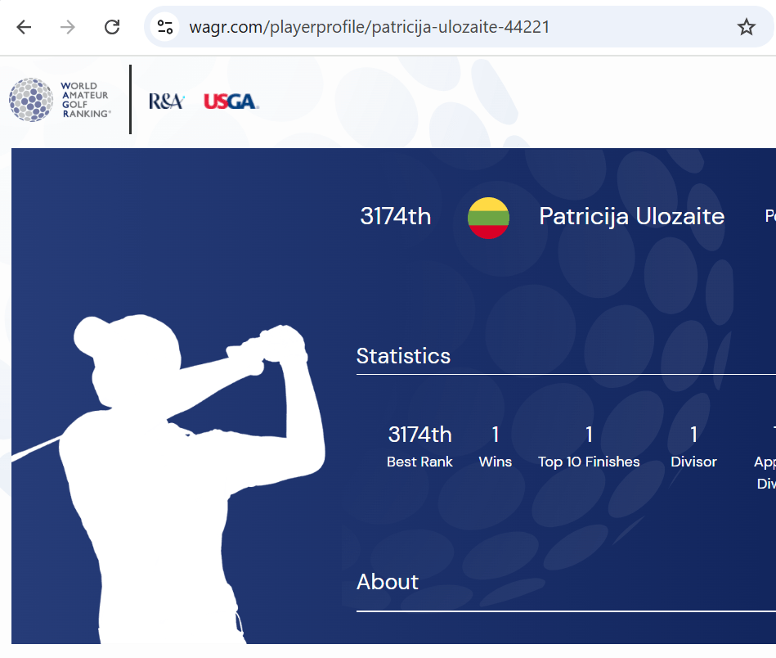Click the Wins statistic label
Image resolution: width=776 pixels, height=658 pixels.
[496, 462]
